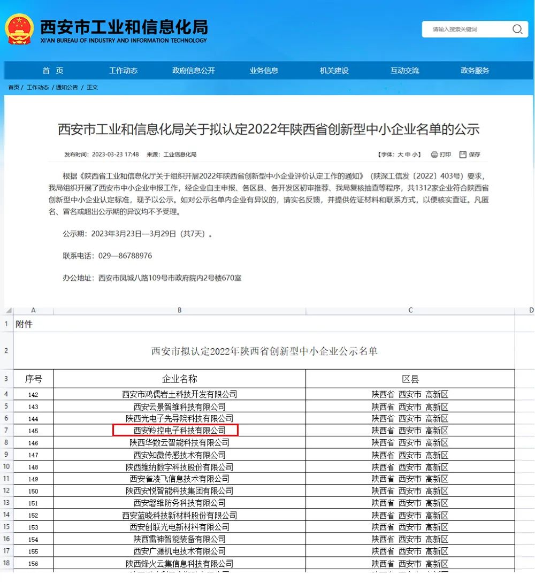Screen dimensions: 535x583
Task: Open 互动交流 from the navigation bar
Action: coord(404,71)
